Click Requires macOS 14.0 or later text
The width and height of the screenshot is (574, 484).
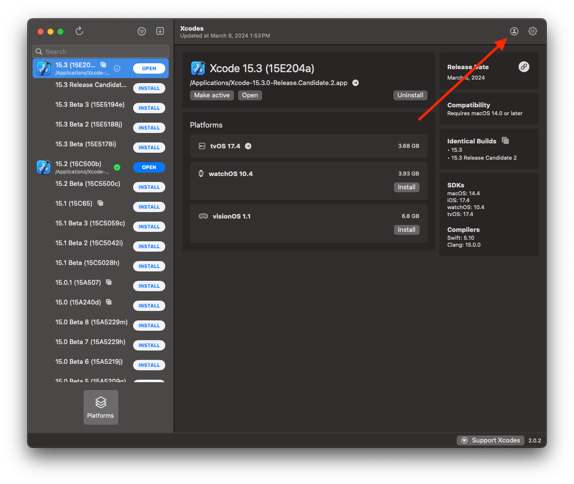(x=484, y=113)
